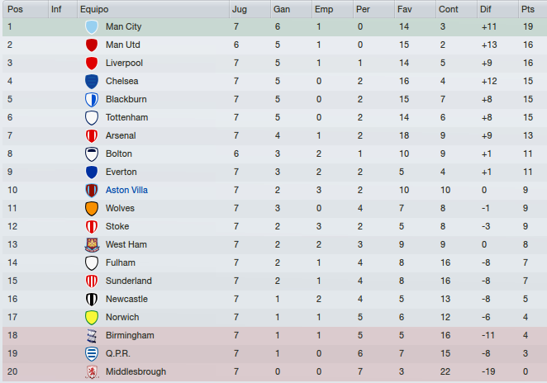Select the Sunderland team name
The width and height of the screenshot is (547, 383).
(x=129, y=281)
